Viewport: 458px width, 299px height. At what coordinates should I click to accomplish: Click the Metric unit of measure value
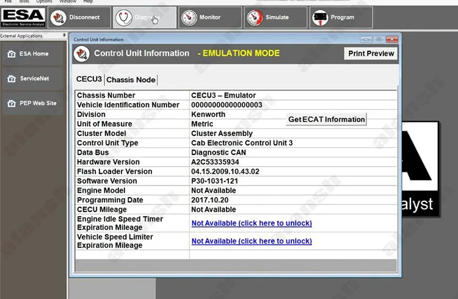point(202,124)
